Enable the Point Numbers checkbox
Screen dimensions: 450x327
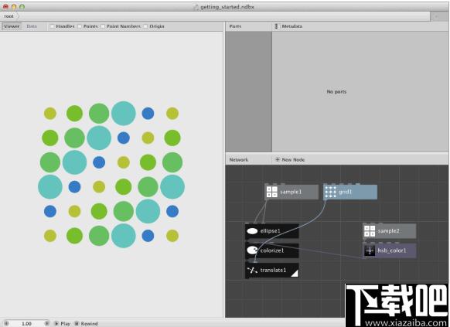coord(103,26)
